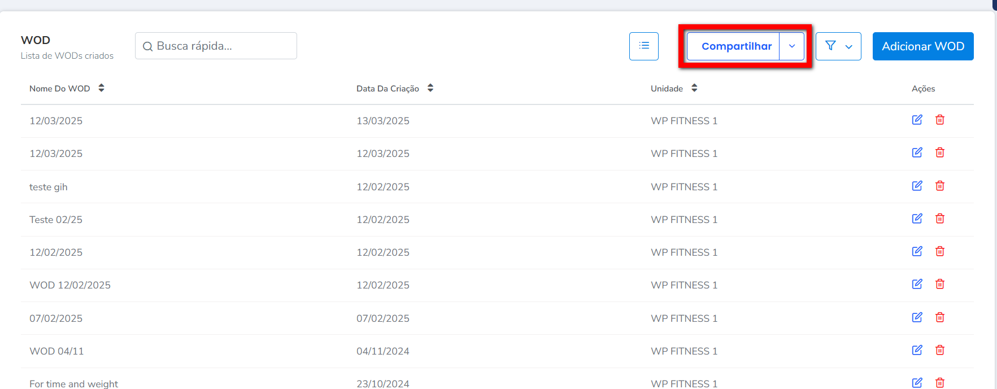Expand the Compartilhar dropdown arrow
997x389 pixels.
coord(791,46)
